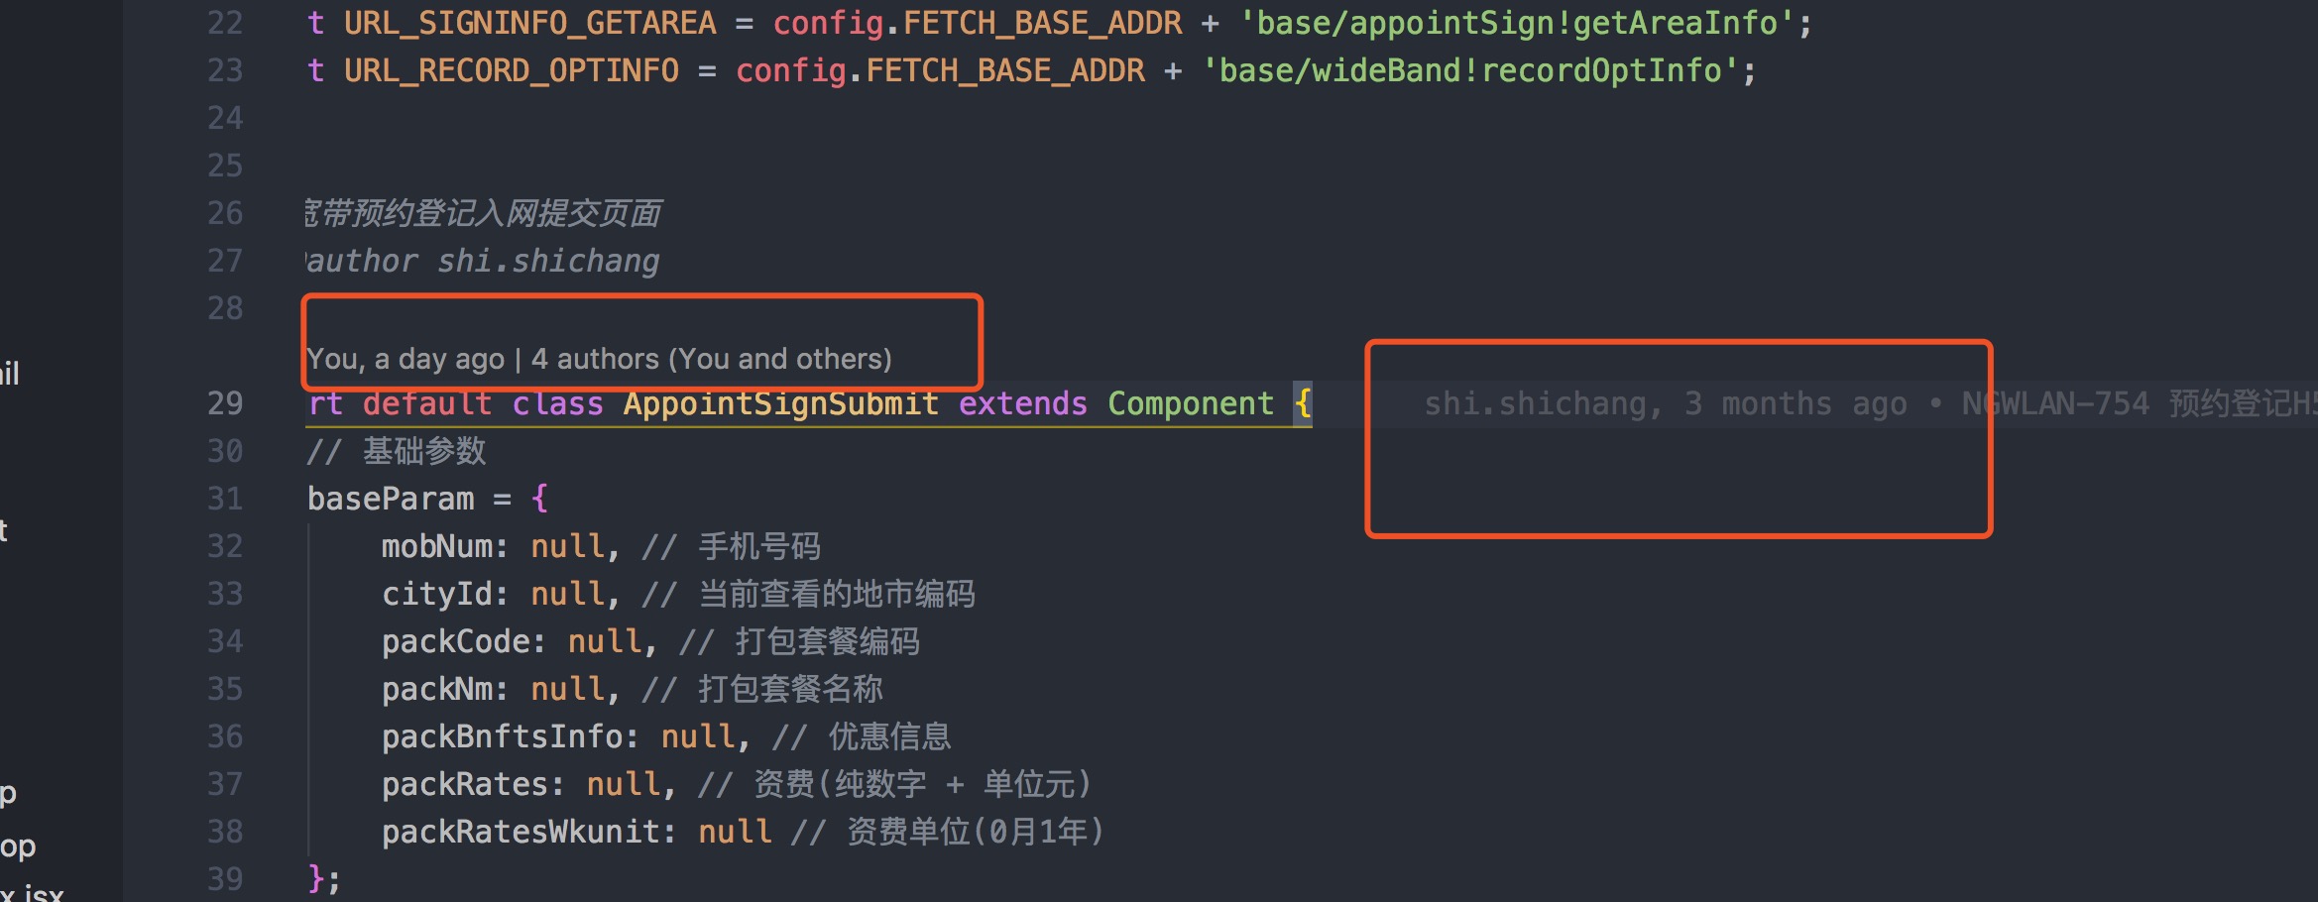Place cursor on the cityId property

point(437,594)
